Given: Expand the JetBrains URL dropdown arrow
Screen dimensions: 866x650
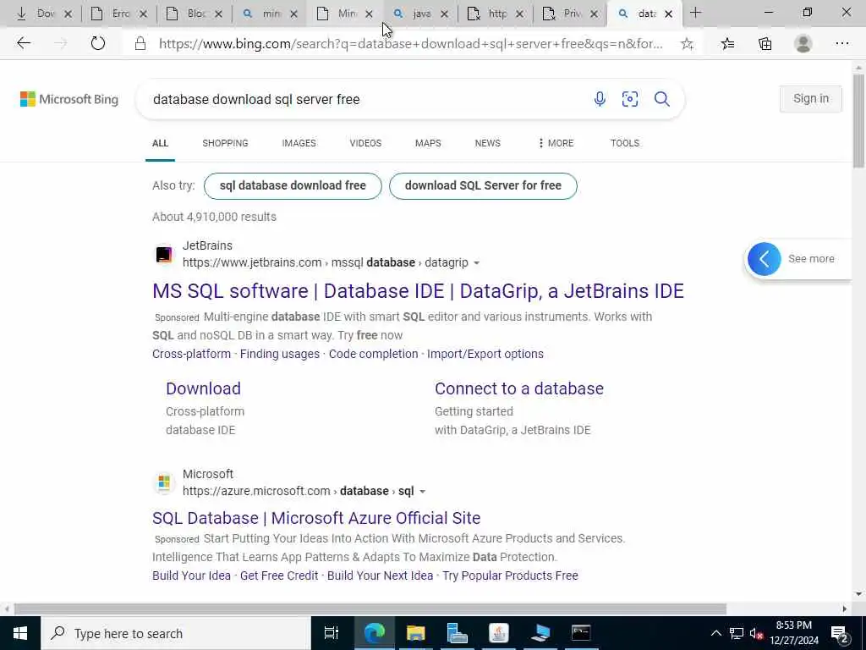Looking at the screenshot, I should 477,263.
